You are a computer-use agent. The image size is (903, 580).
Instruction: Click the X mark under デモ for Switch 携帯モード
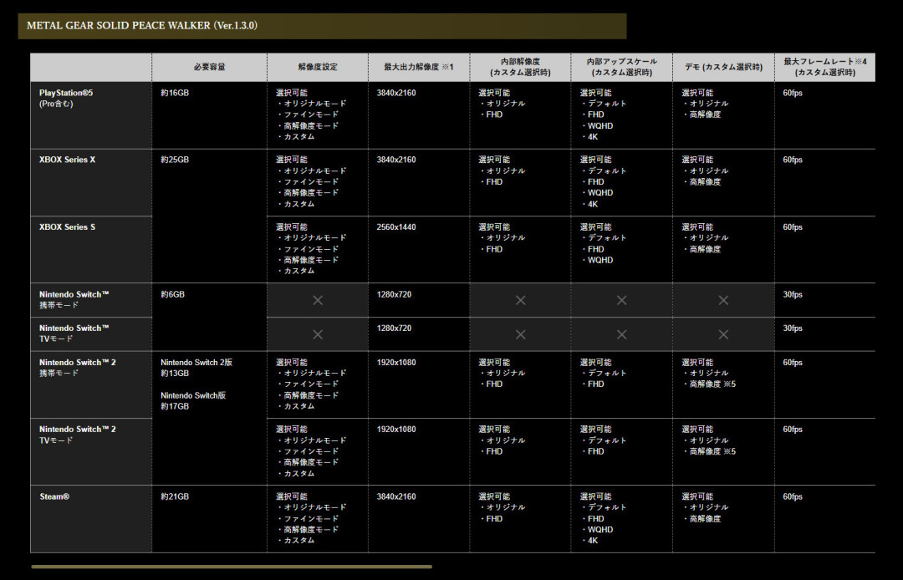(723, 300)
